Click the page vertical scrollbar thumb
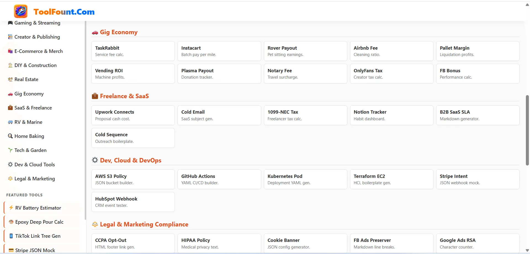Image resolution: width=530 pixels, height=254 pixels. (x=527, y=130)
